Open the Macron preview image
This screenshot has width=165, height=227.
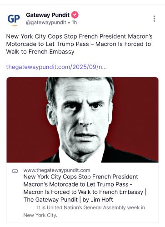82,120
